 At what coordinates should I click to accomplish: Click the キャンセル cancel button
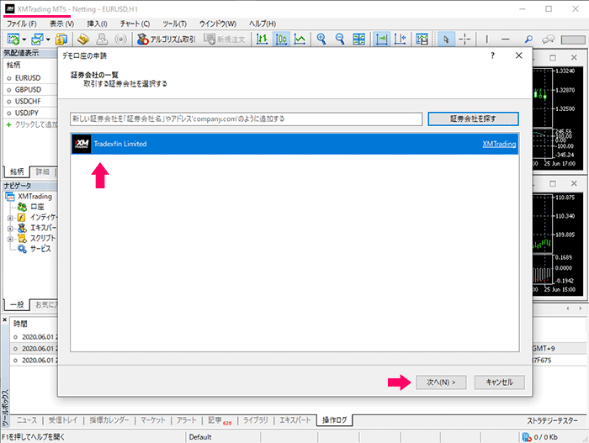pos(499,382)
